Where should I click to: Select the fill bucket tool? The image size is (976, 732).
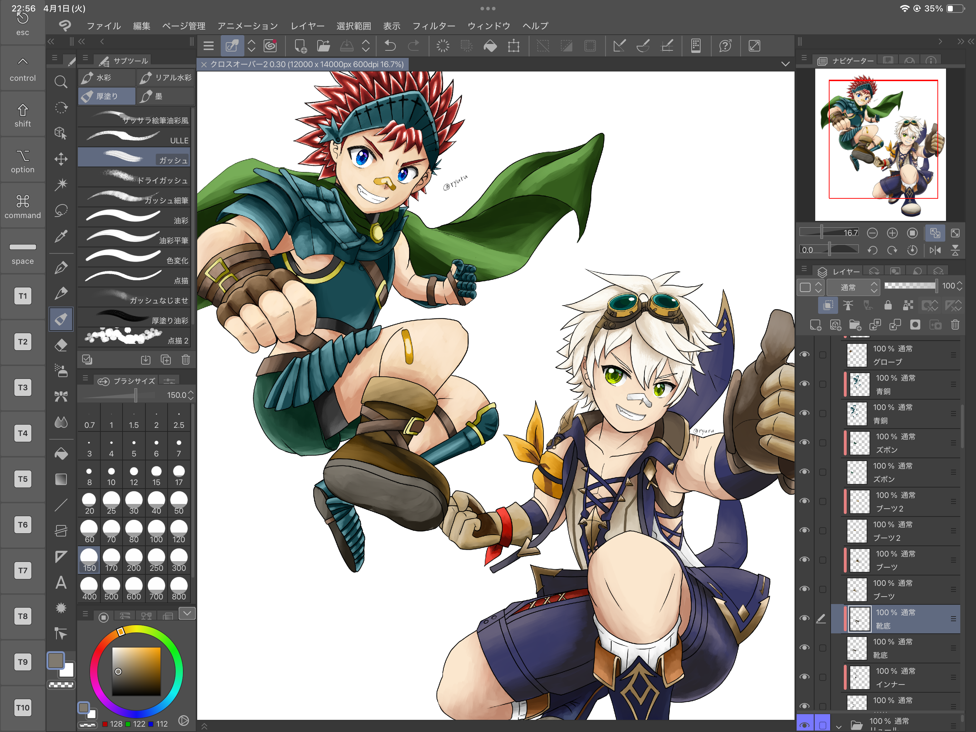point(61,454)
